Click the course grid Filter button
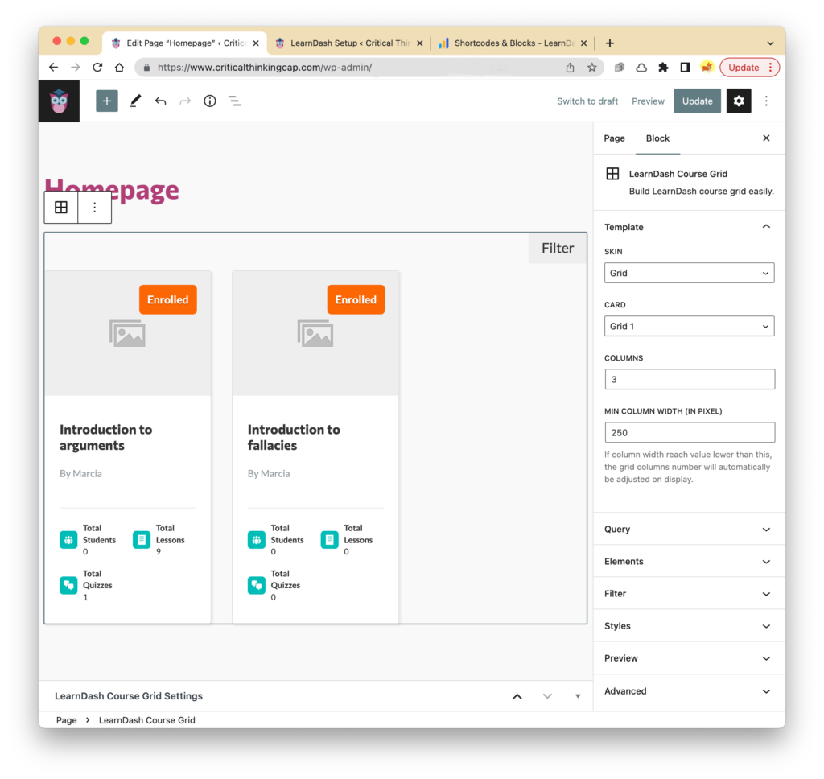Image resolution: width=824 pixels, height=779 pixels. tap(557, 248)
